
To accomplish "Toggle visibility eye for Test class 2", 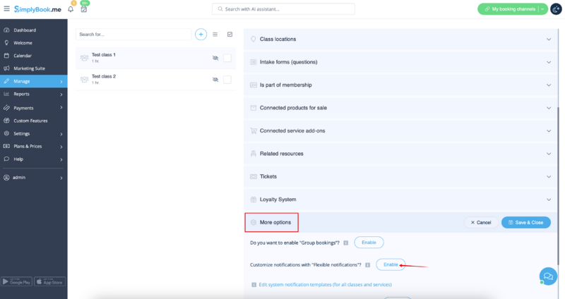I will point(215,80).
